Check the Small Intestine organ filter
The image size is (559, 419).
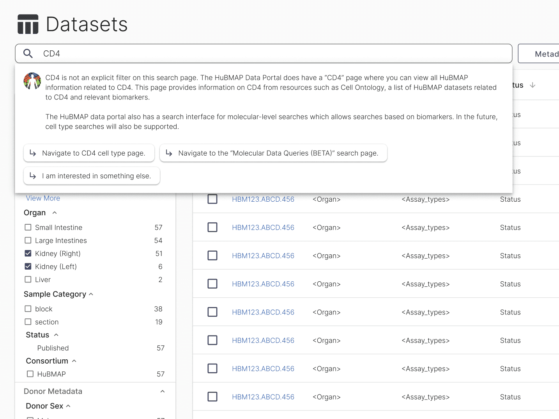28,227
